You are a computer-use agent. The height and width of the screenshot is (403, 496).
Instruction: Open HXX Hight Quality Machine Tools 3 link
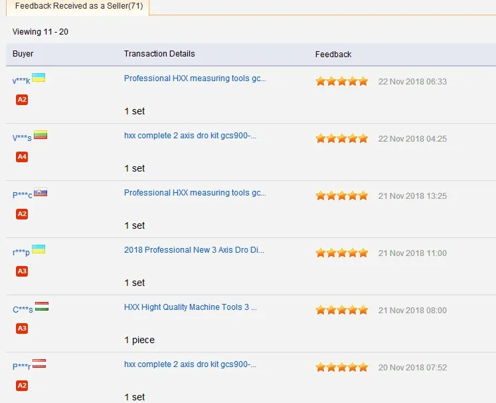point(191,307)
